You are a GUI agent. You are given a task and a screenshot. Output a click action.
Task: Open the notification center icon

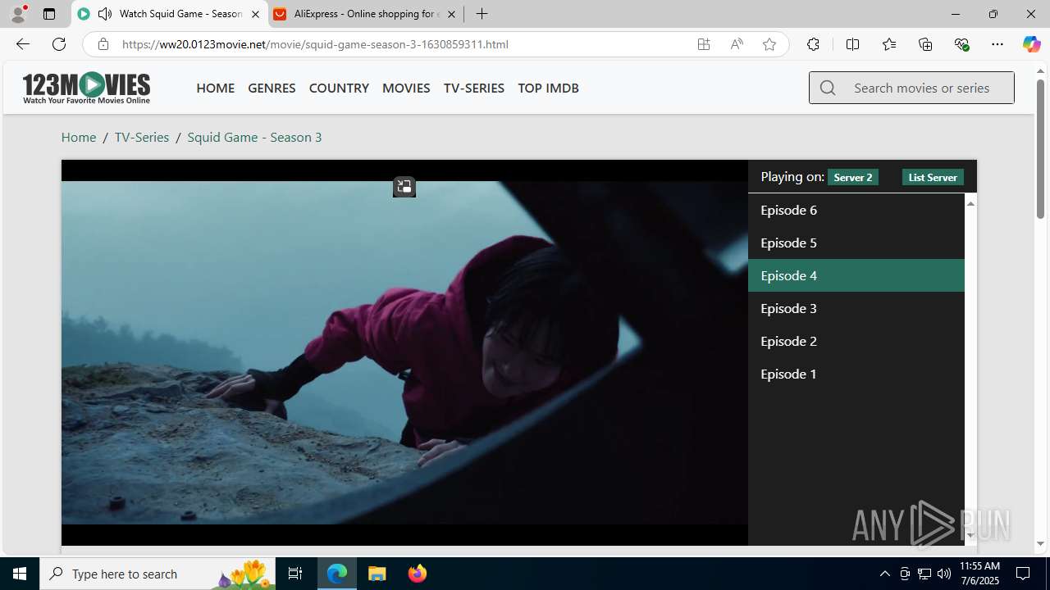(1023, 574)
